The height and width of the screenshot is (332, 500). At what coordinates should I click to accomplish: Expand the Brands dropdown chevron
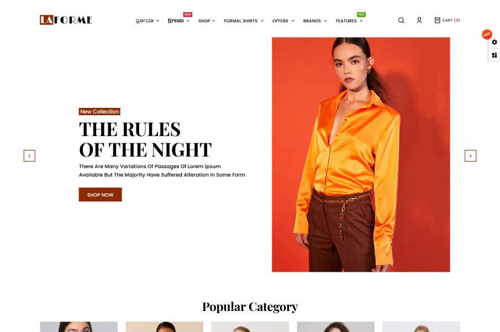click(x=325, y=21)
